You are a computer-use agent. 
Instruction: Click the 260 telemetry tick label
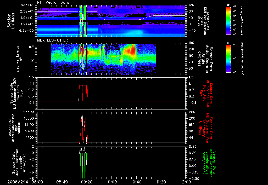(191, 112)
